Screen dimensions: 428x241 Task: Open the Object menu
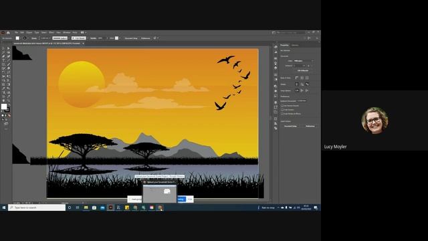pos(29,32)
